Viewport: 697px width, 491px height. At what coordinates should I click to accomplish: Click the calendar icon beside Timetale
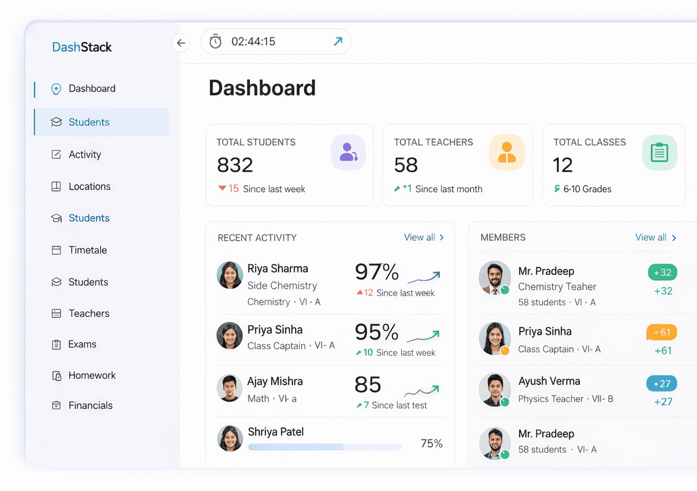57,250
